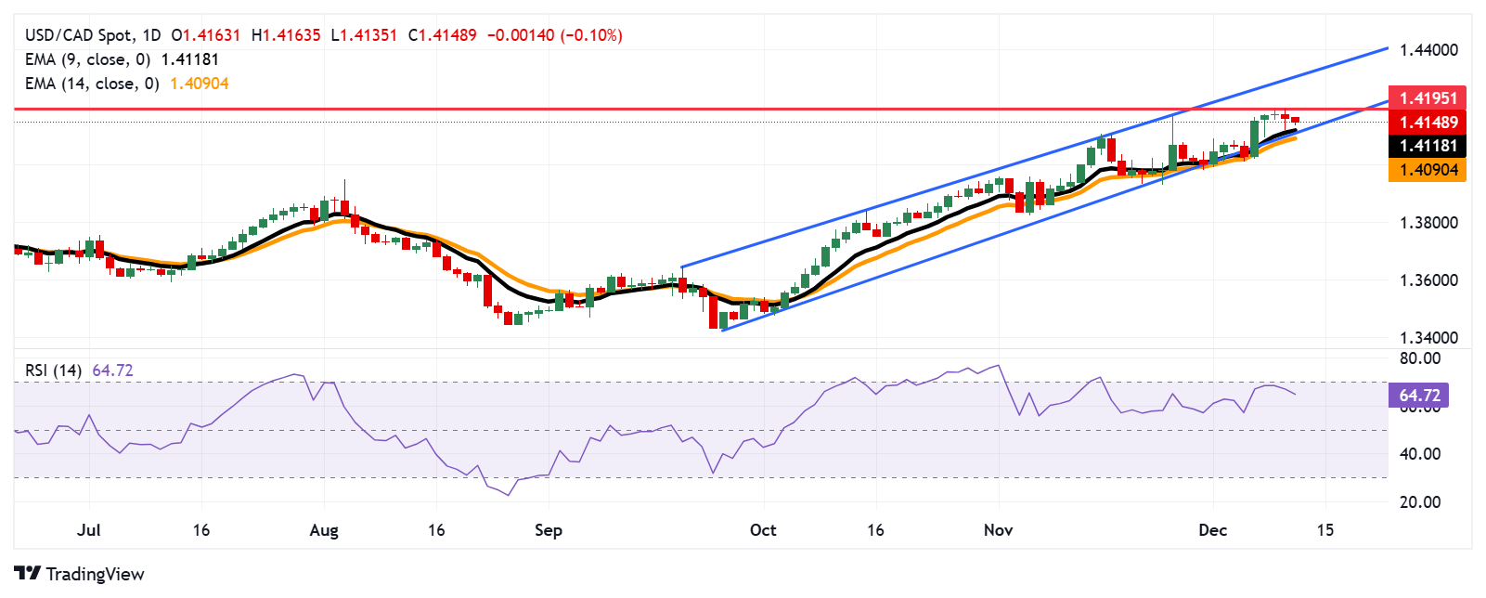Image resolution: width=1486 pixels, height=598 pixels.
Task: Click the red 1.41489 current price tag
Action: point(1428,123)
